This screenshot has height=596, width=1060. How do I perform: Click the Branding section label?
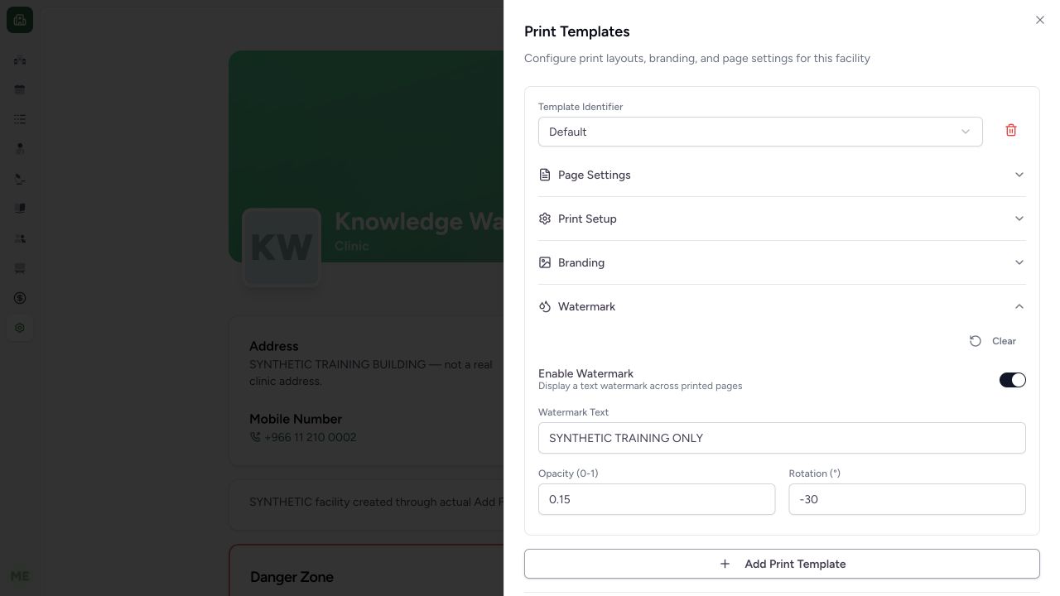point(581,262)
